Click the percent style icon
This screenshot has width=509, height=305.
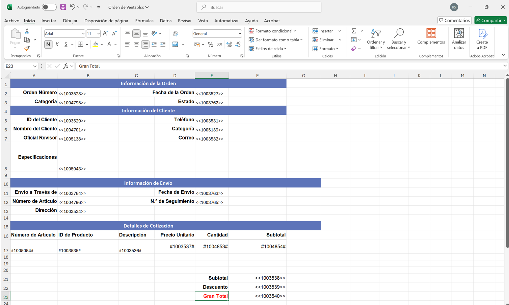coord(210,45)
